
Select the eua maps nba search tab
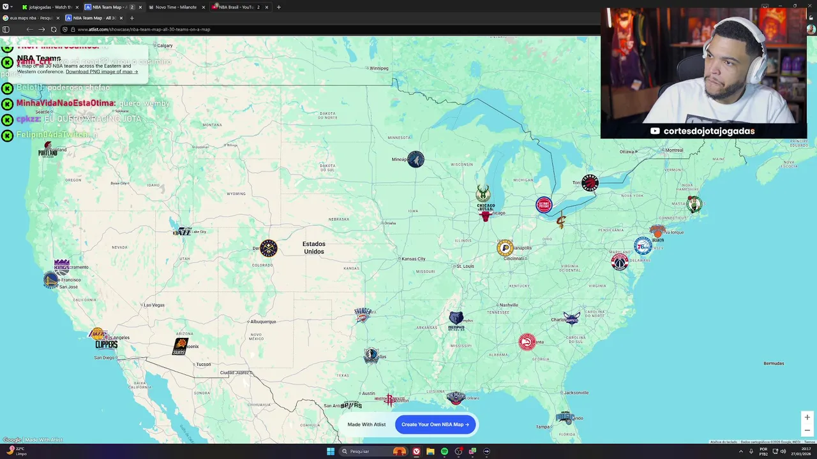click(31, 18)
